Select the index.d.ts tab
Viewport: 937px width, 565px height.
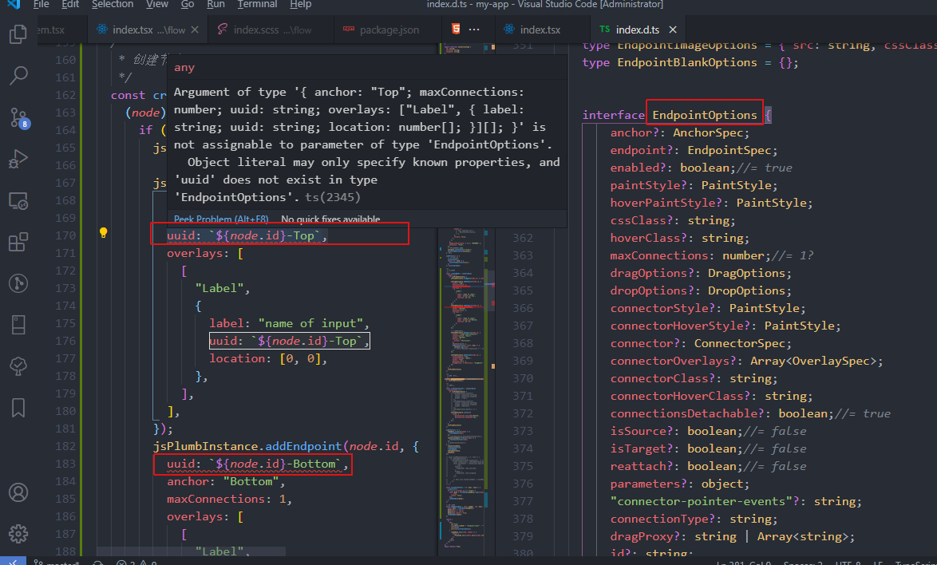638,30
